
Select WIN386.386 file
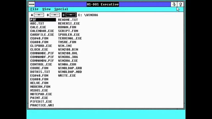pyautogui.click(x=68, y=57)
